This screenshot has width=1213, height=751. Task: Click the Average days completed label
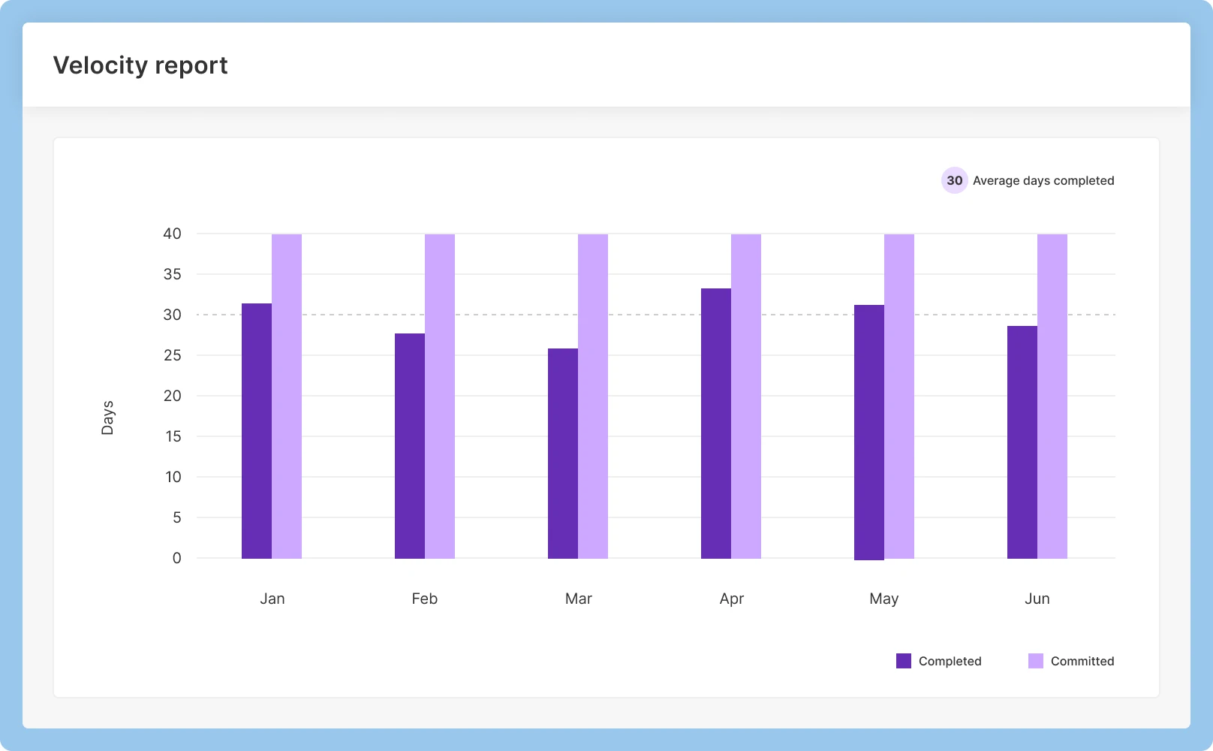click(1043, 180)
